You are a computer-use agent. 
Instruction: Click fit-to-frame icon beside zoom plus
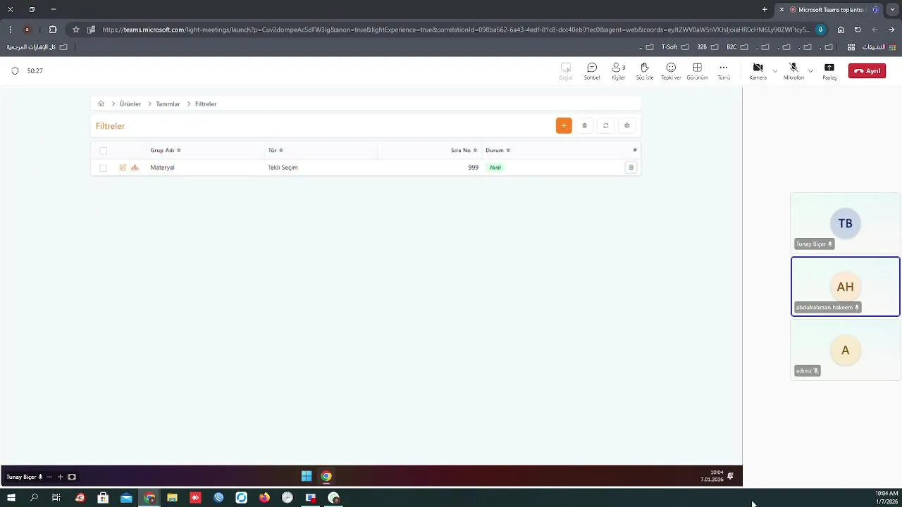point(72,477)
